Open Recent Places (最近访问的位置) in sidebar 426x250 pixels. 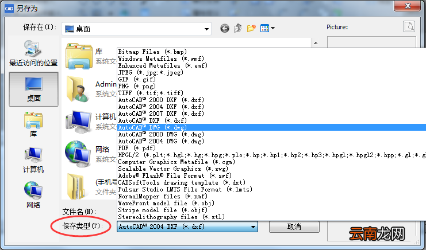click(33, 53)
